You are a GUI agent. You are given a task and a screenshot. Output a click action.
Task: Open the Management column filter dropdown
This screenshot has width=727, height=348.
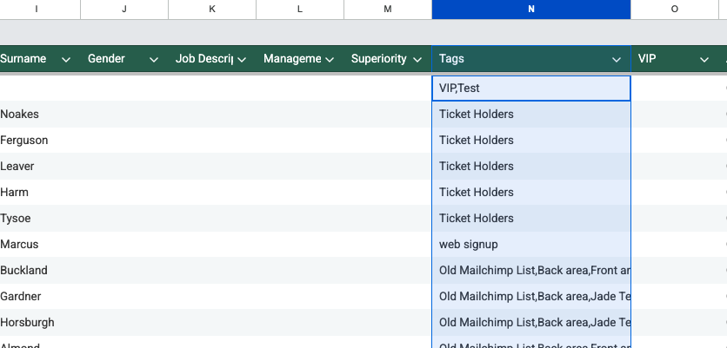[x=330, y=59]
